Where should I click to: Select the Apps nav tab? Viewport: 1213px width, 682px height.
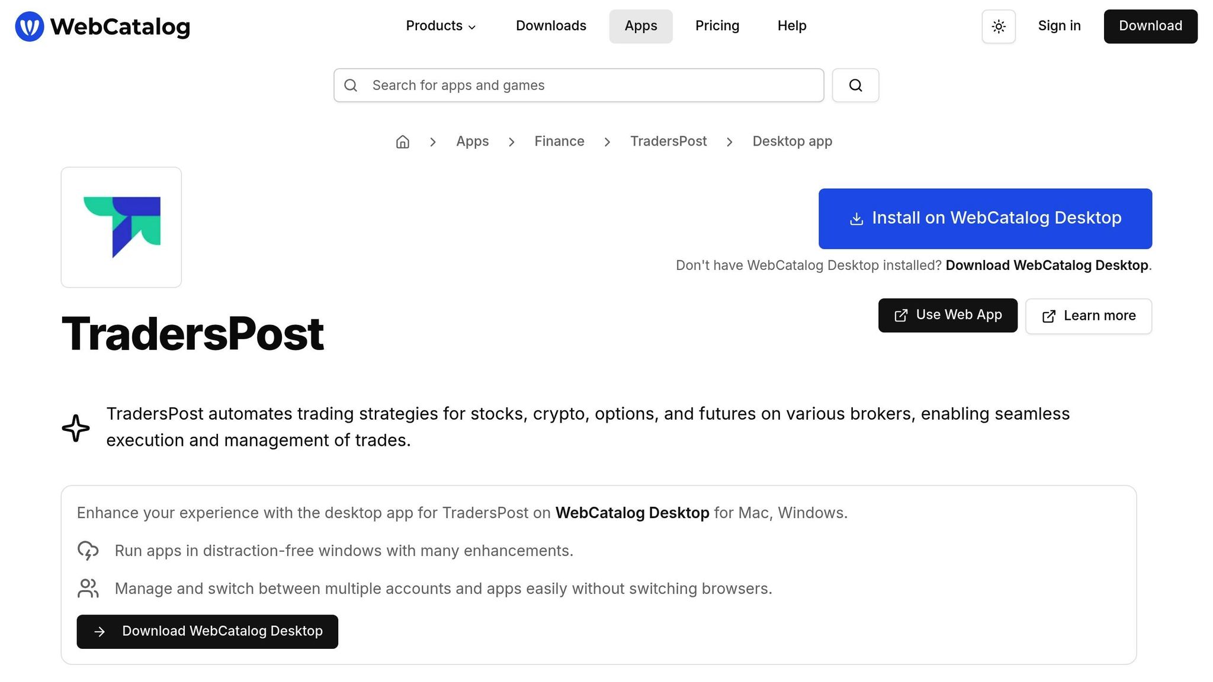coord(641,26)
